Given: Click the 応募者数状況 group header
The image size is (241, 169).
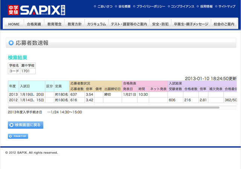Looking at the screenshot, I should (96, 84).
